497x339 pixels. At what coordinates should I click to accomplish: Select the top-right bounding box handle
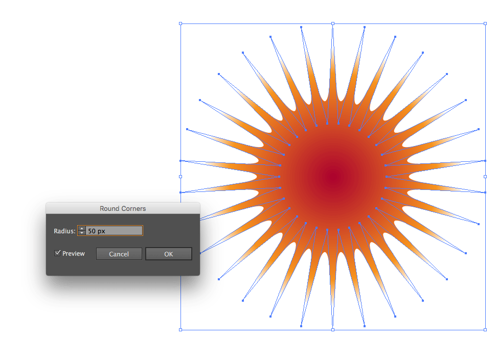coord(485,23)
